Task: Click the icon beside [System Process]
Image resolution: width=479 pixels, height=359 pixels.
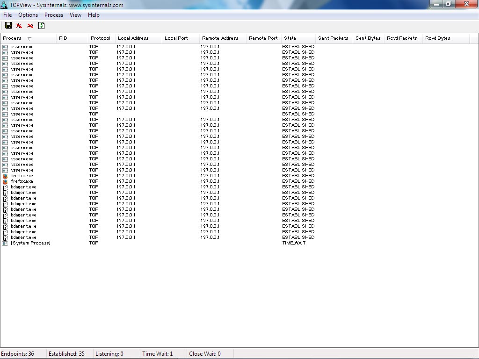Action: 5,243
